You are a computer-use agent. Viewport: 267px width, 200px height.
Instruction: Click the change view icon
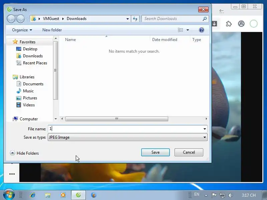coord(181,30)
